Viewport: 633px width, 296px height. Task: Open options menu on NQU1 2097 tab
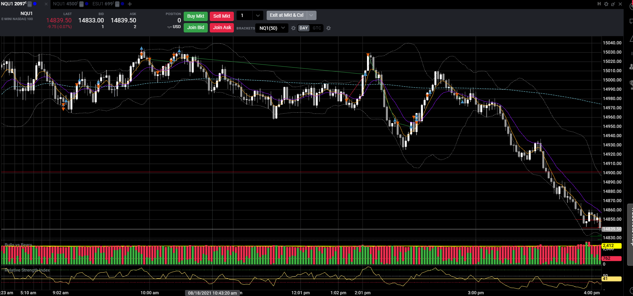click(29, 4)
